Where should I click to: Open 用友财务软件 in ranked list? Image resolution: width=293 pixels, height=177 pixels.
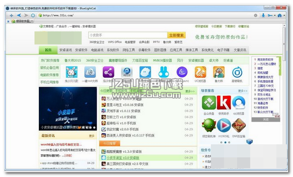point(265,59)
